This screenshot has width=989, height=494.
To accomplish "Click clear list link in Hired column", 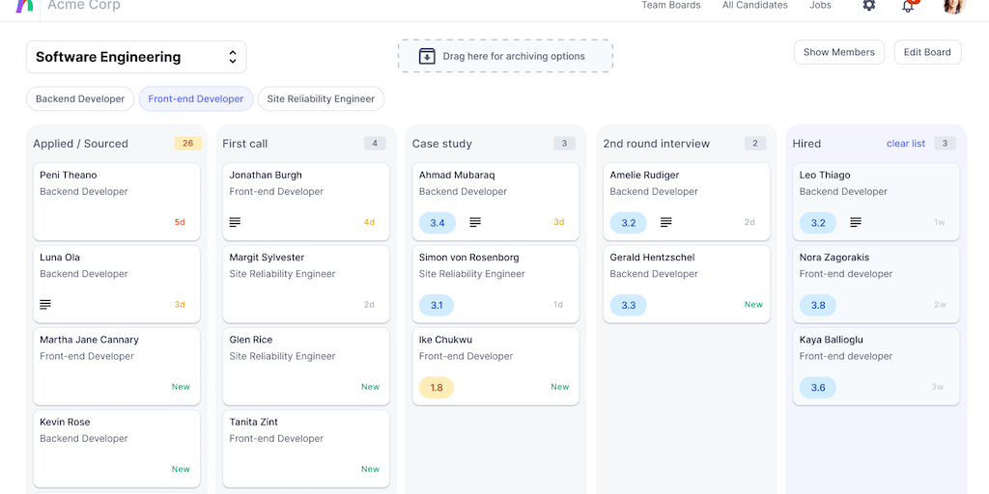I will pos(906,144).
